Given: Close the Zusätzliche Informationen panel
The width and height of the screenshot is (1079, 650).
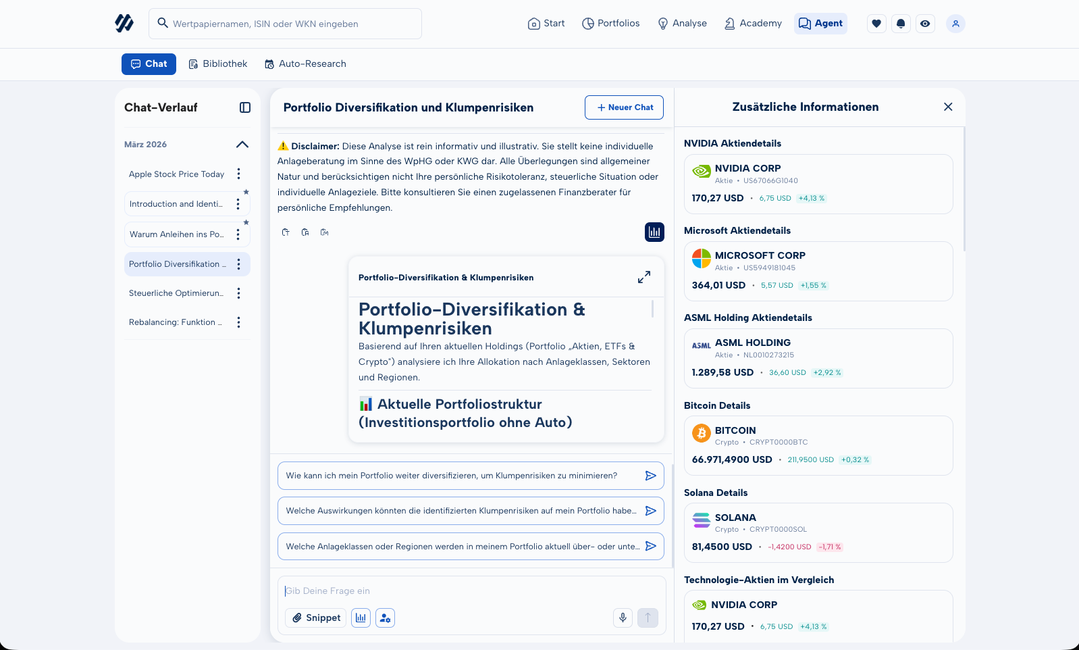Looking at the screenshot, I should (948, 107).
